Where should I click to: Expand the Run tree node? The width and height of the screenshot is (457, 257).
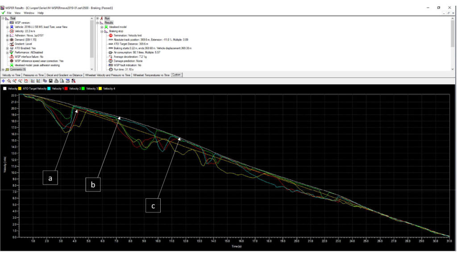coord(98,18)
